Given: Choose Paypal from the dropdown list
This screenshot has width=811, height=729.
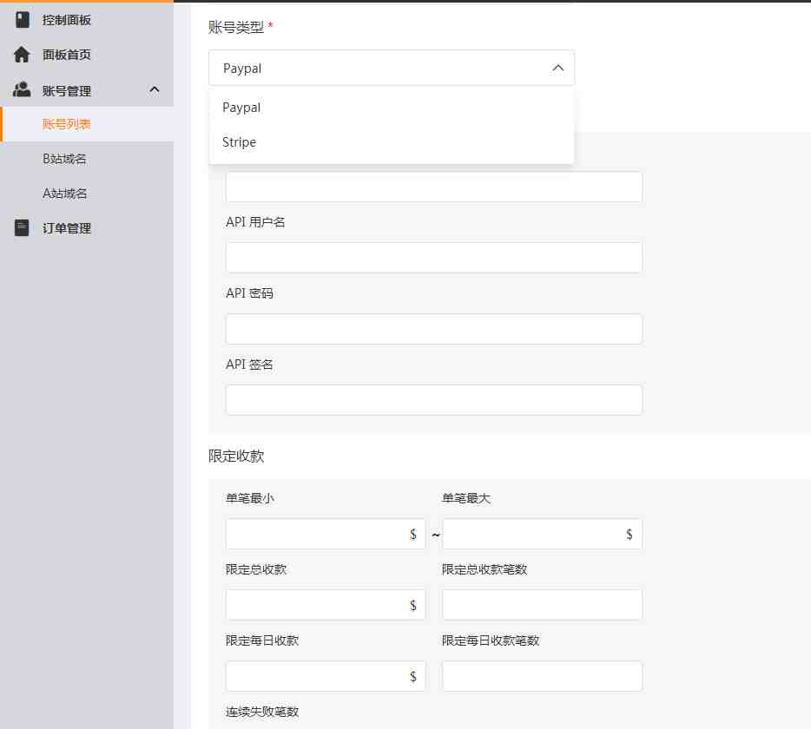Looking at the screenshot, I should pos(392,108).
